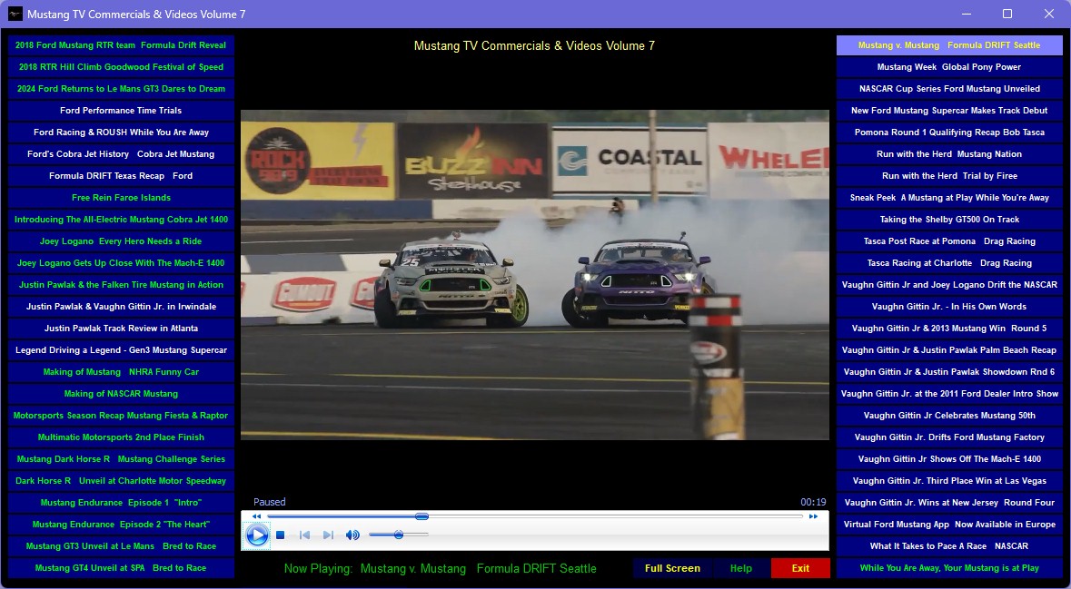Select highlighted Mustang v. Mustang Formula DRIFT Seattle
1071x589 pixels.
coord(949,45)
